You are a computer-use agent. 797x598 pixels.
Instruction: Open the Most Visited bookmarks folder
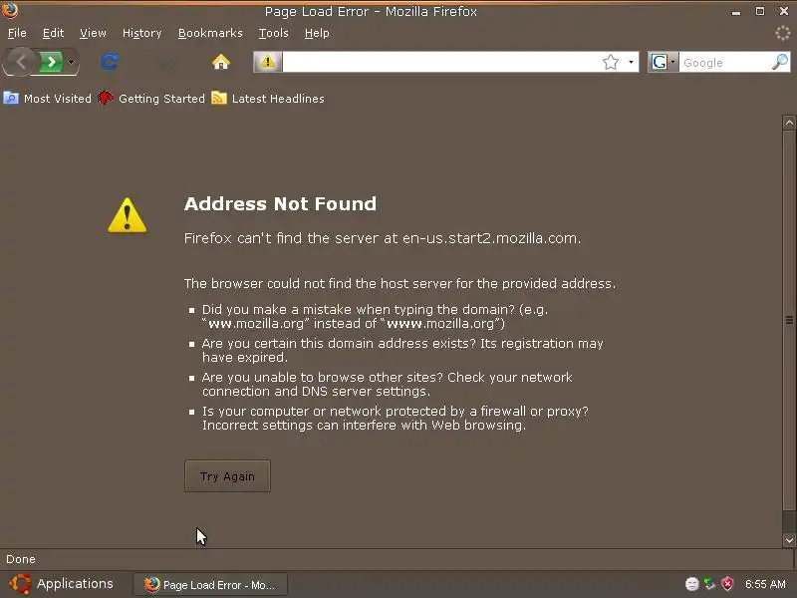coord(47,98)
